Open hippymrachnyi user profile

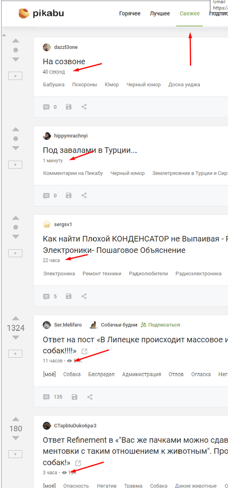tap(71, 136)
